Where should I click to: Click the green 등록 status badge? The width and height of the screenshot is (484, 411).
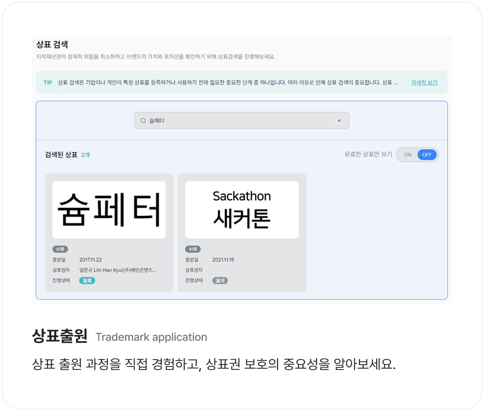87,281
